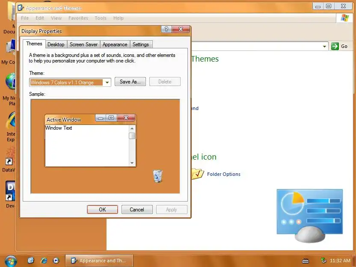The image size is (356, 267).
Task: Click the scroll up arrow in sample window
Action: (x=132, y=128)
